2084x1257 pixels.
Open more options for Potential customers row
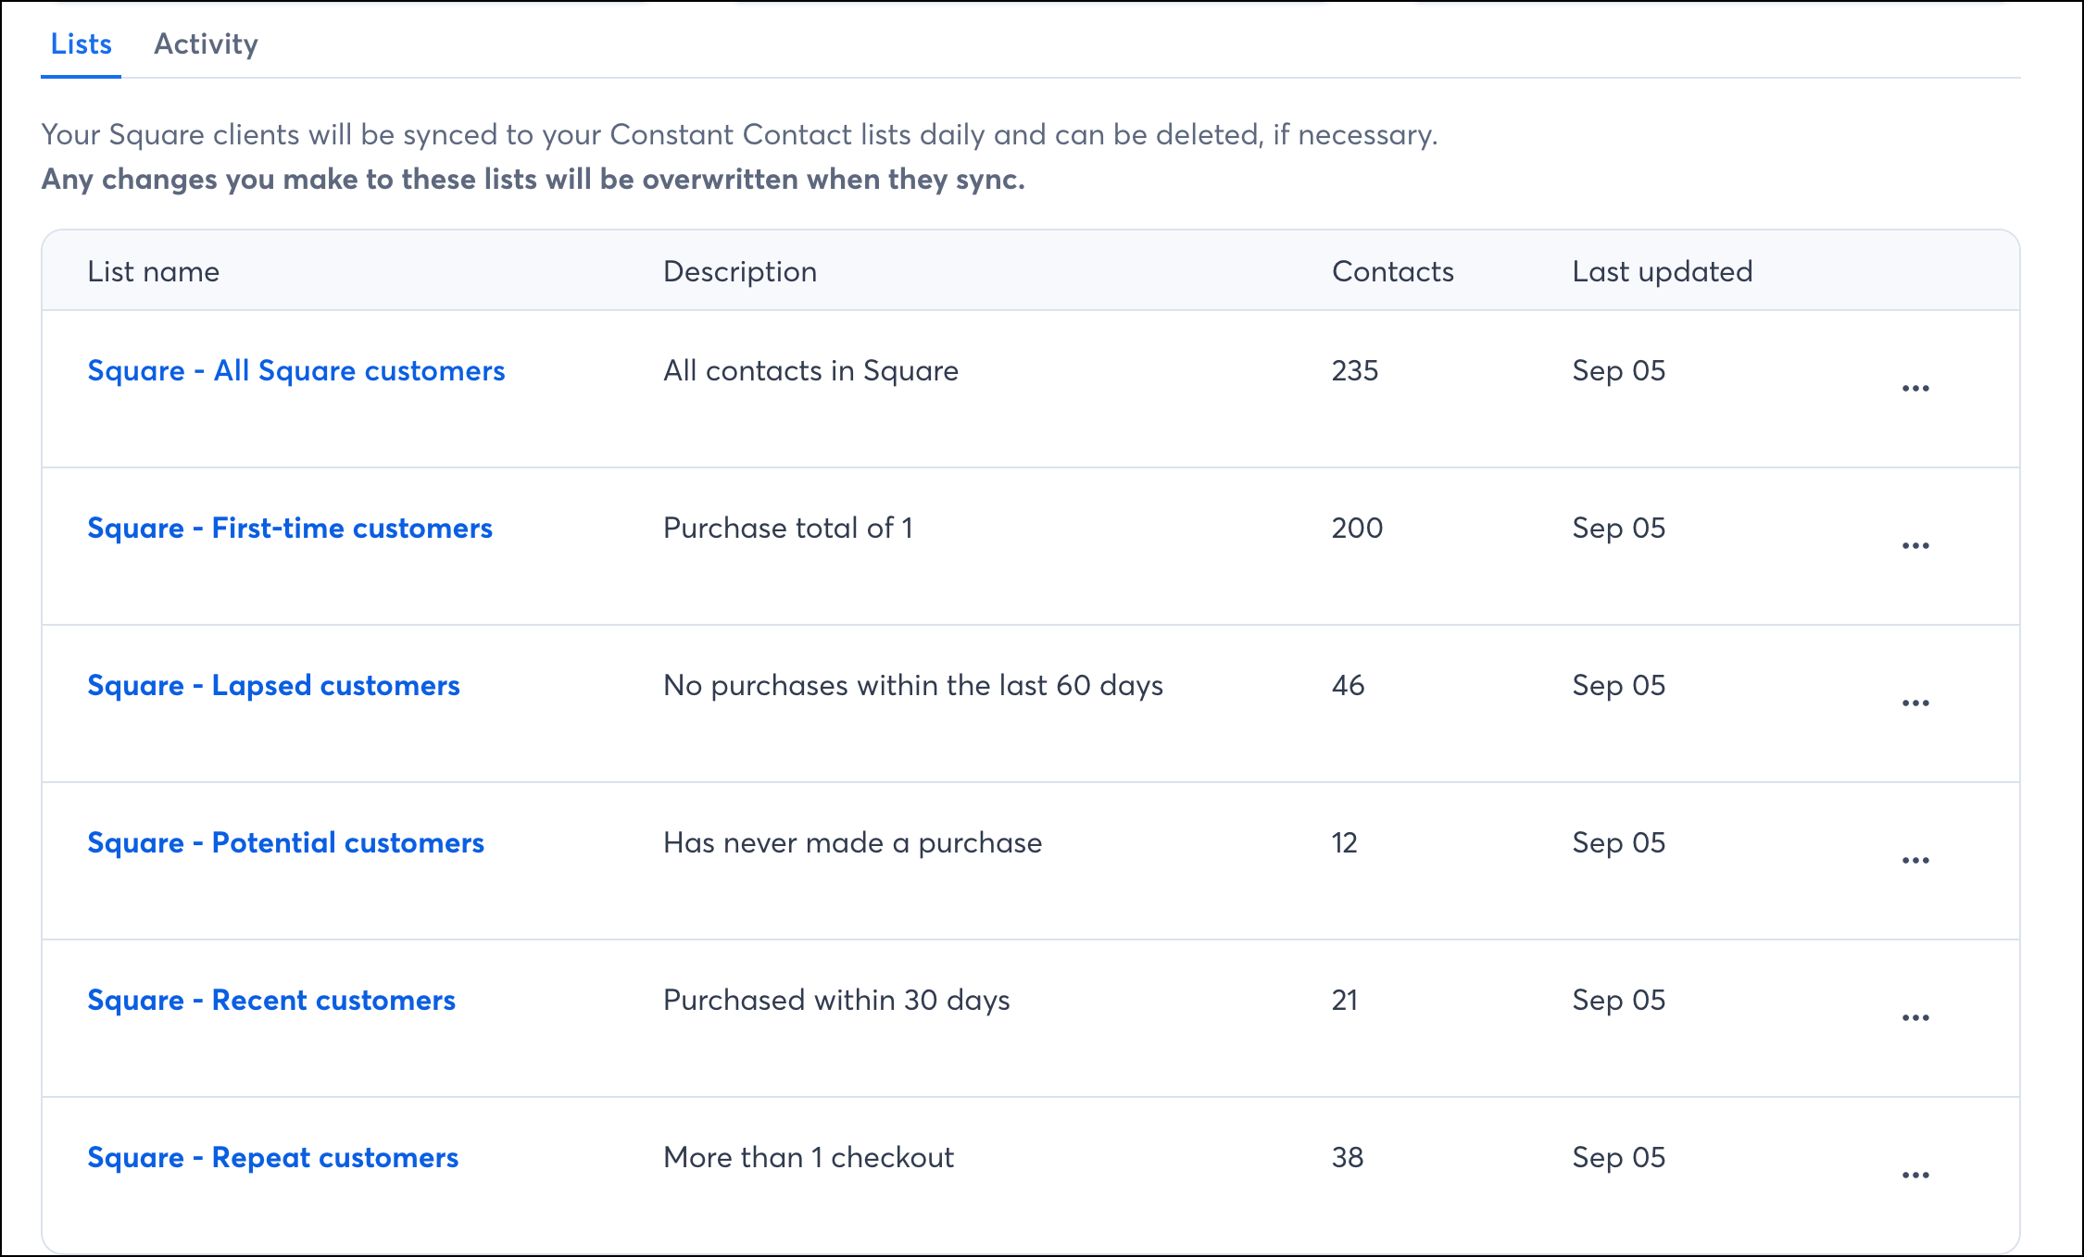(1915, 861)
